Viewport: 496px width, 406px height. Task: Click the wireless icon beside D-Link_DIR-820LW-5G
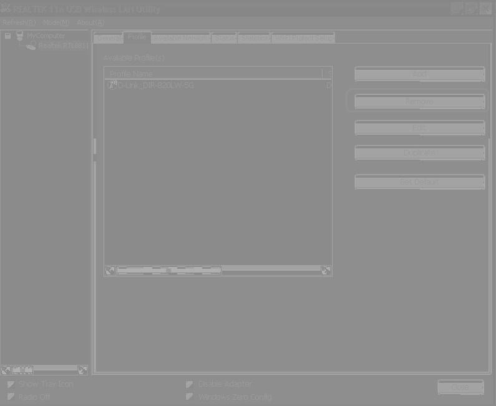click(x=112, y=85)
